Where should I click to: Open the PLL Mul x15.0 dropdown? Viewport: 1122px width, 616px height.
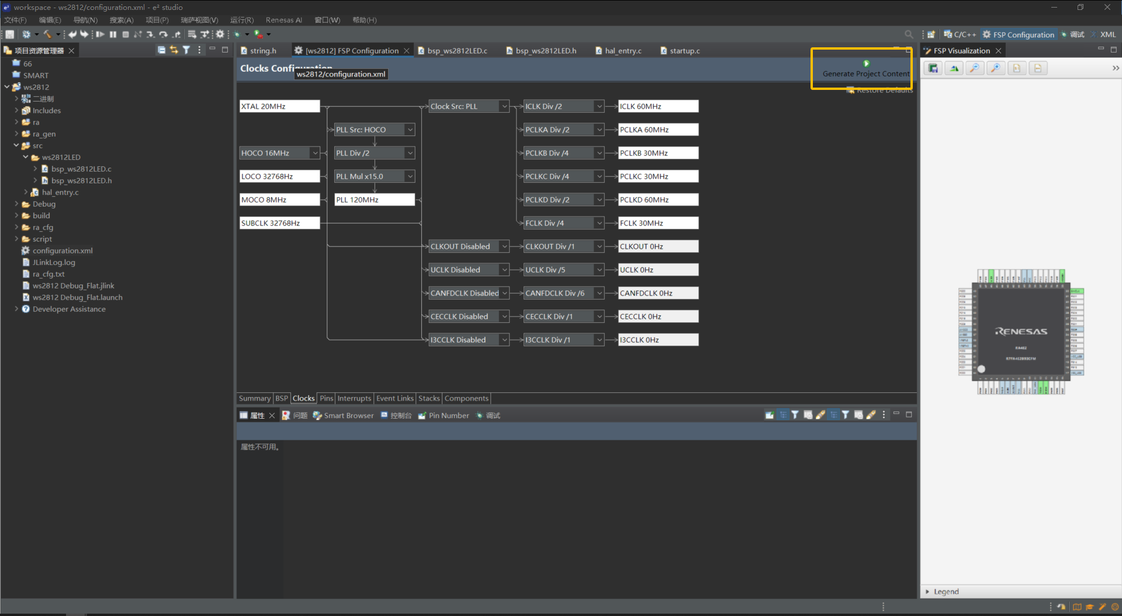(x=410, y=176)
